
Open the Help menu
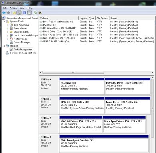(x=30, y=8)
